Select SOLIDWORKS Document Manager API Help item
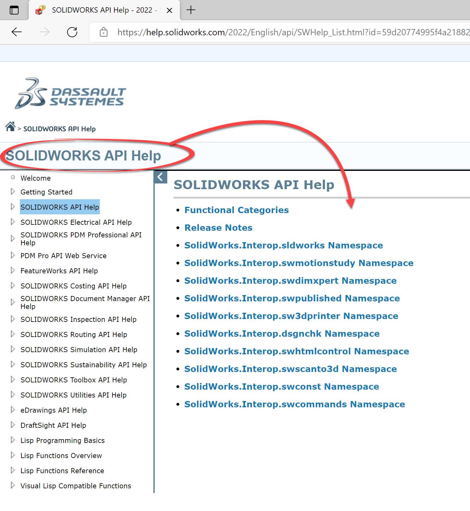Screen dimensions: 470x511 coord(85,303)
